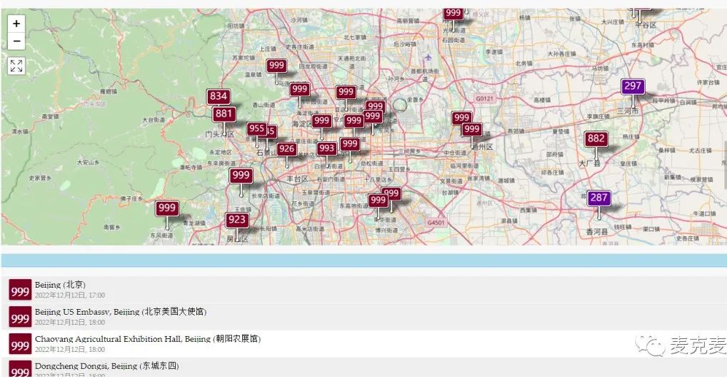Screen dimensions: 727x379
Task: Zoom in on the map
Action: point(16,24)
